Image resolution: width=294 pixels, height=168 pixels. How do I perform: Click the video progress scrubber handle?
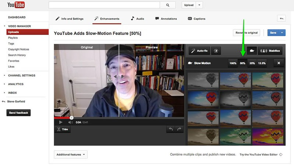click(71, 118)
